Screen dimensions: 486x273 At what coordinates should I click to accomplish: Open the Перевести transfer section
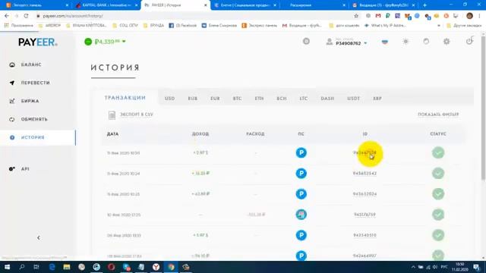[35, 83]
